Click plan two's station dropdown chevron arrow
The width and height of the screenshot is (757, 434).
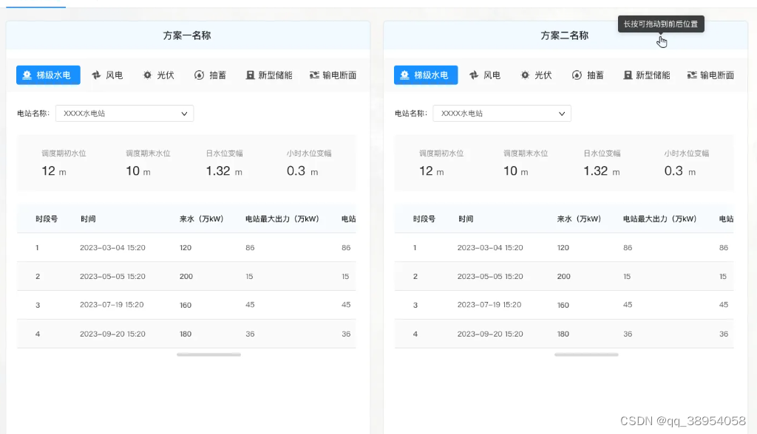(x=562, y=114)
